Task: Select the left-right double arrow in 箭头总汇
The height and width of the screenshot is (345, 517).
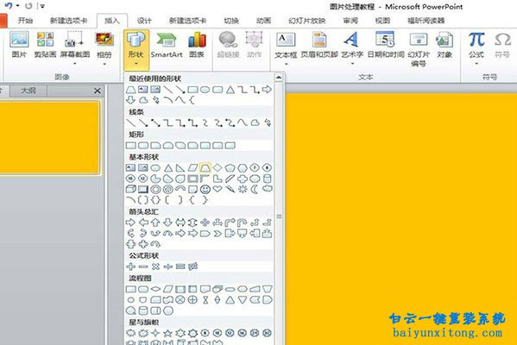Action: [x=180, y=223]
